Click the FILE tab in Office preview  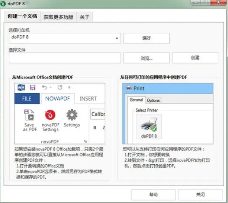tap(27, 99)
